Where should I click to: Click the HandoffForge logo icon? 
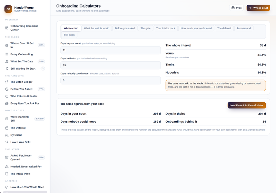pos(8,9)
